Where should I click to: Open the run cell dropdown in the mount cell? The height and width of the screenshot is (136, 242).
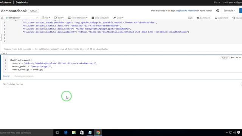[233, 57]
